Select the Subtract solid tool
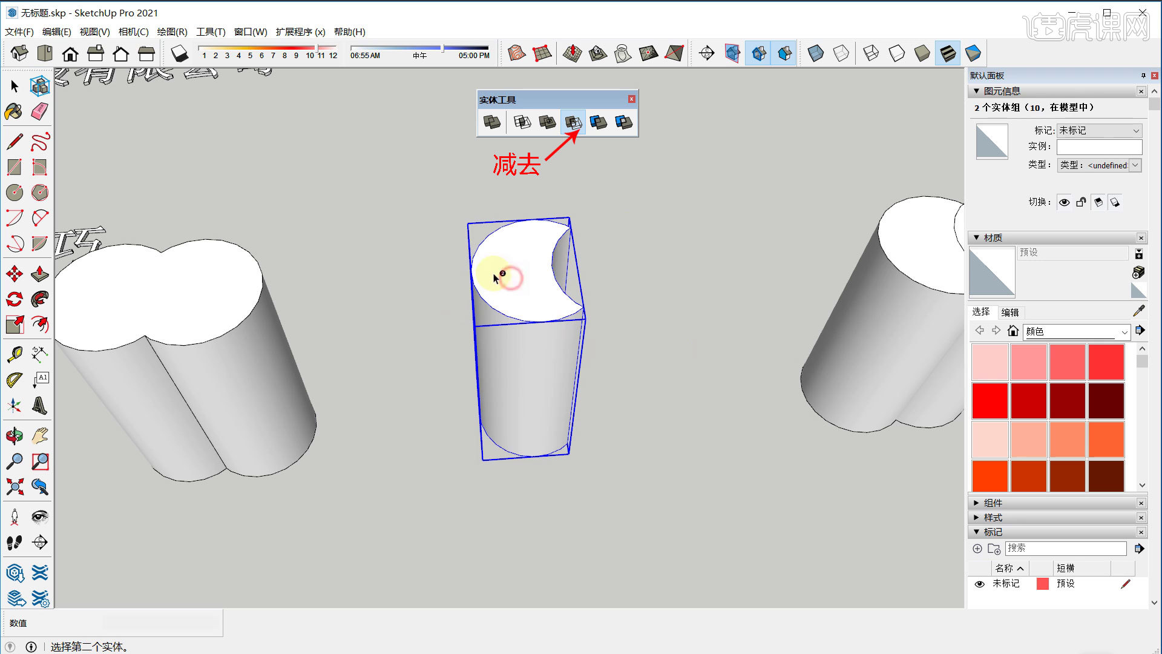Image resolution: width=1162 pixels, height=654 pixels. pyautogui.click(x=573, y=122)
